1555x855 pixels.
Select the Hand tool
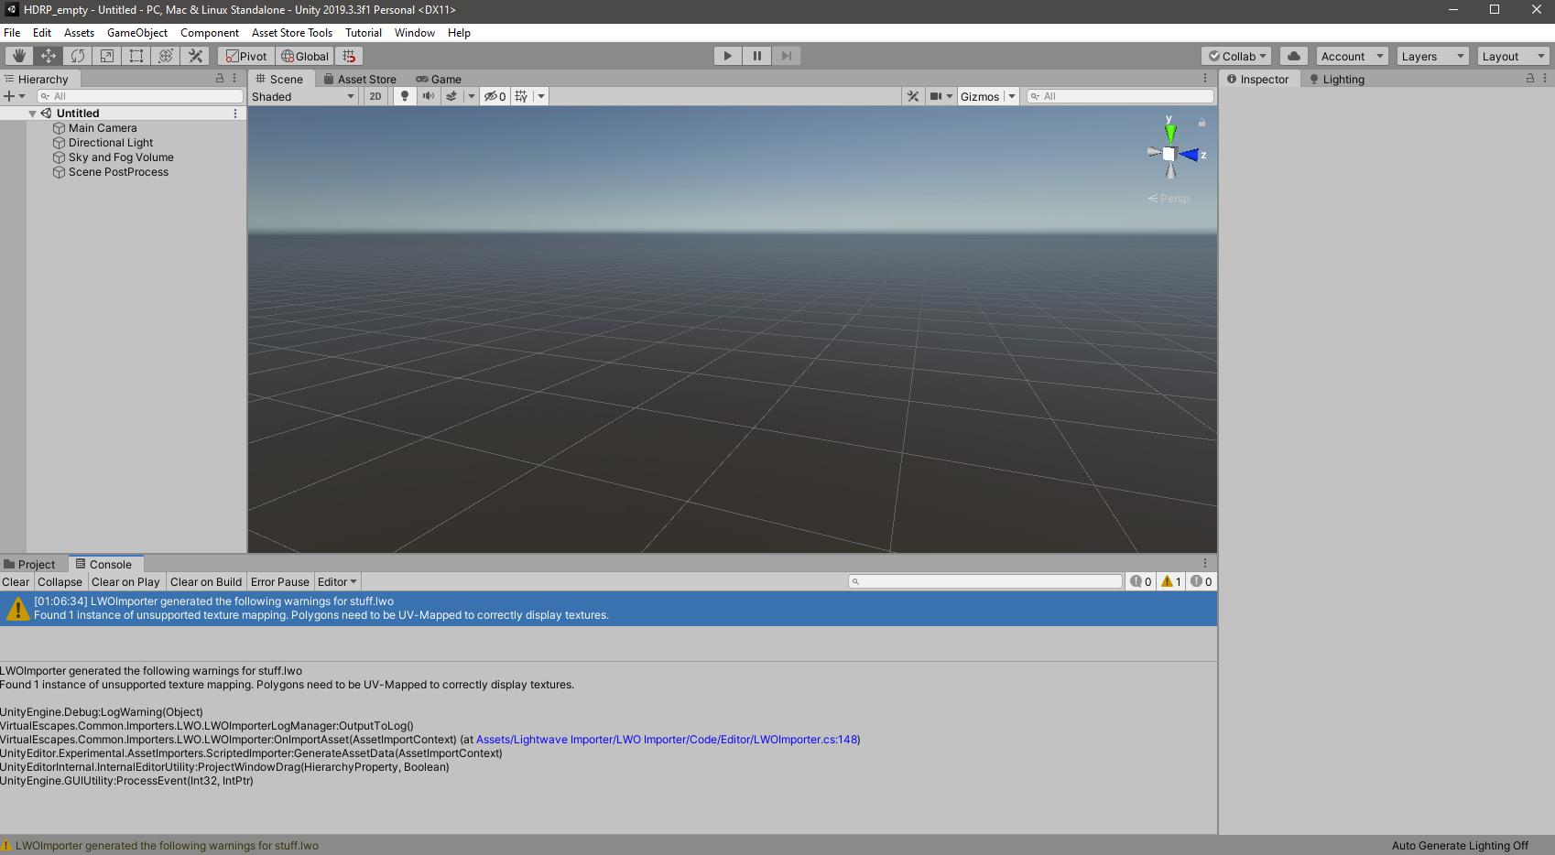point(18,56)
